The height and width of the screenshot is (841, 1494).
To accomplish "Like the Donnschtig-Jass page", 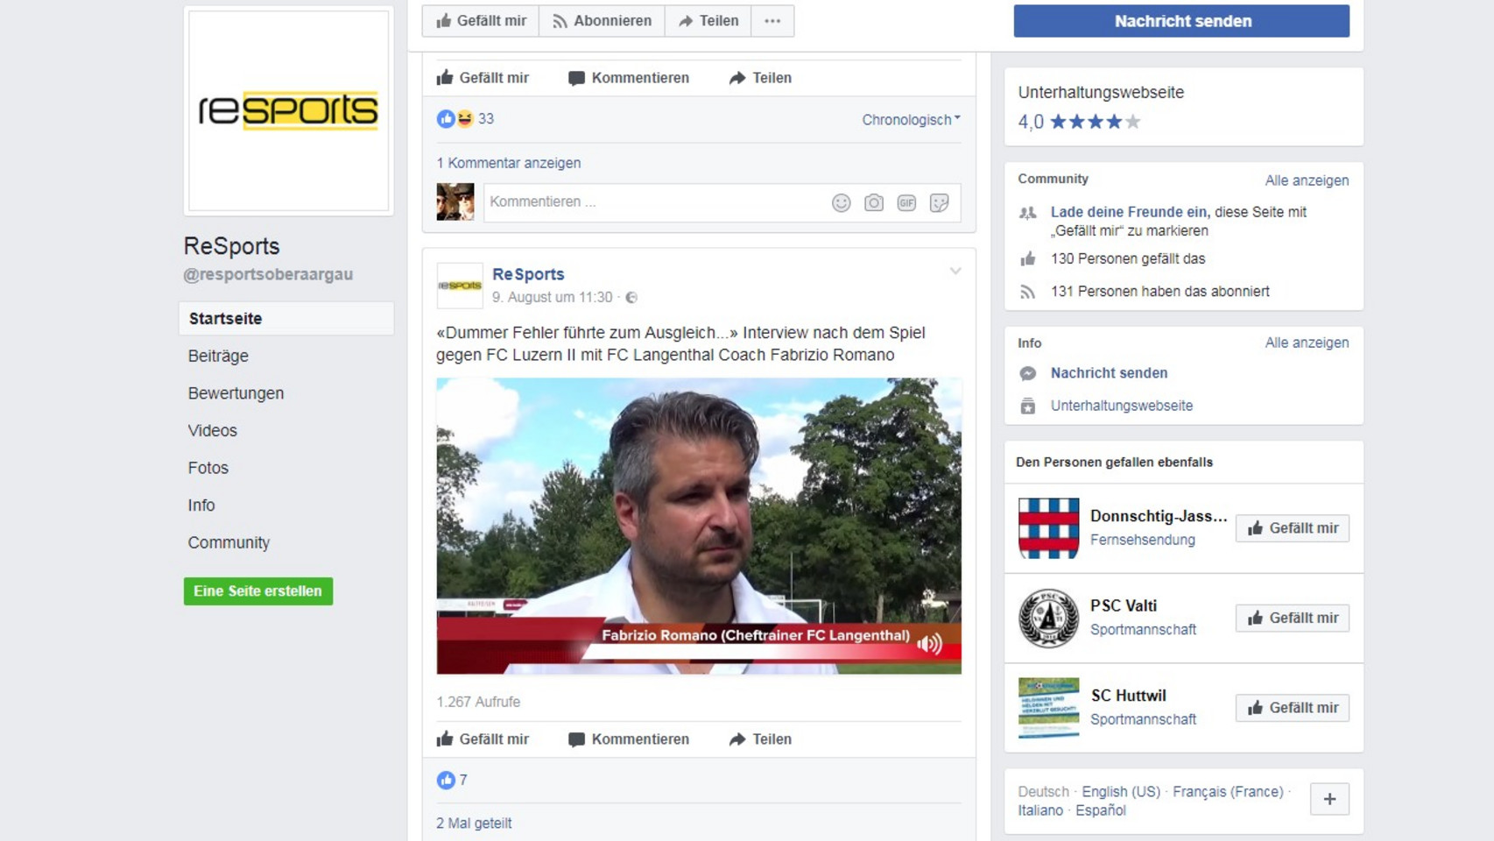I will (x=1293, y=528).
